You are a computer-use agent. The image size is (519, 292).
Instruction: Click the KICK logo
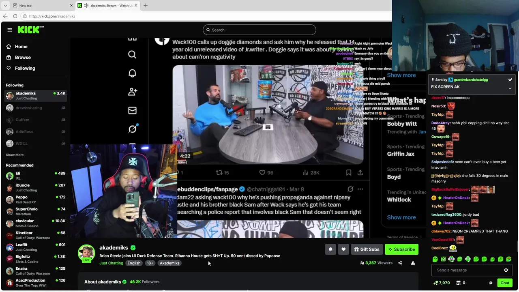30,30
